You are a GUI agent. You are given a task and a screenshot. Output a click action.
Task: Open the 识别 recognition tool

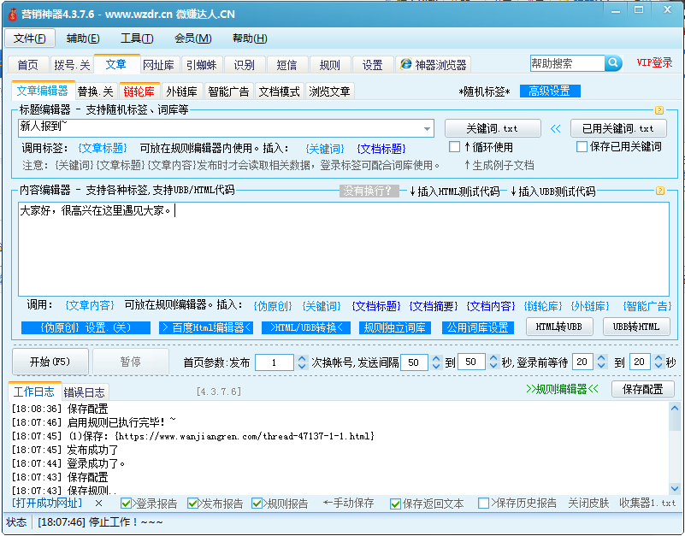[245, 64]
